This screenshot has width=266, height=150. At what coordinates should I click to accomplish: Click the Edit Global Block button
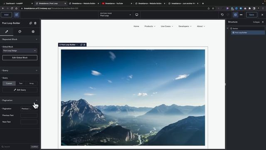(20, 57)
